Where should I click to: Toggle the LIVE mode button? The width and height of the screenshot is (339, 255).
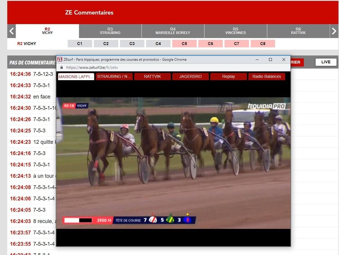[326, 62]
